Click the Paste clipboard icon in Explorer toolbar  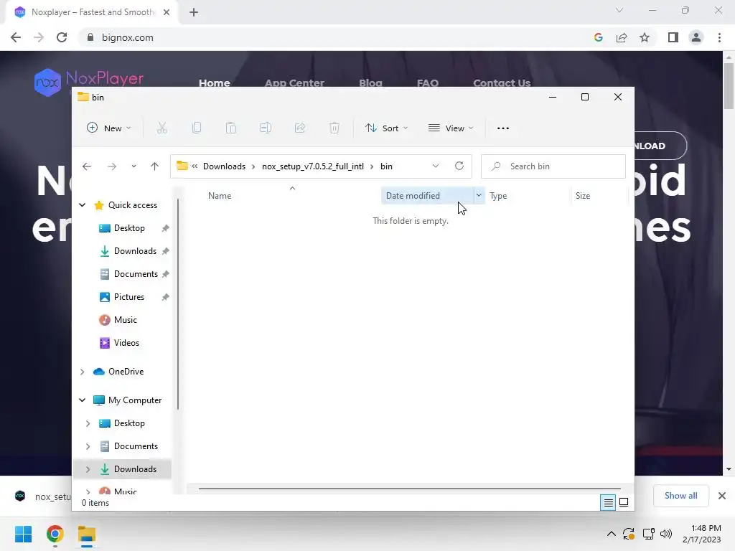[231, 128]
